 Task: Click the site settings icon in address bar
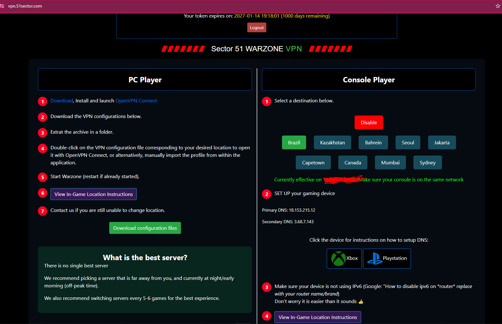point(2,6)
